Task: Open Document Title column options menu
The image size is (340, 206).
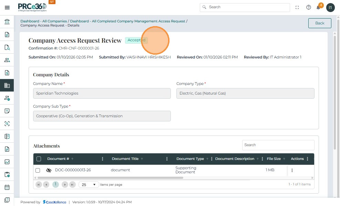Action: tap(167, 159)
